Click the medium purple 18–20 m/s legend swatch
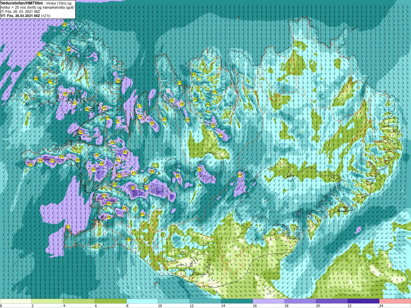 click(x=300, y=301)
